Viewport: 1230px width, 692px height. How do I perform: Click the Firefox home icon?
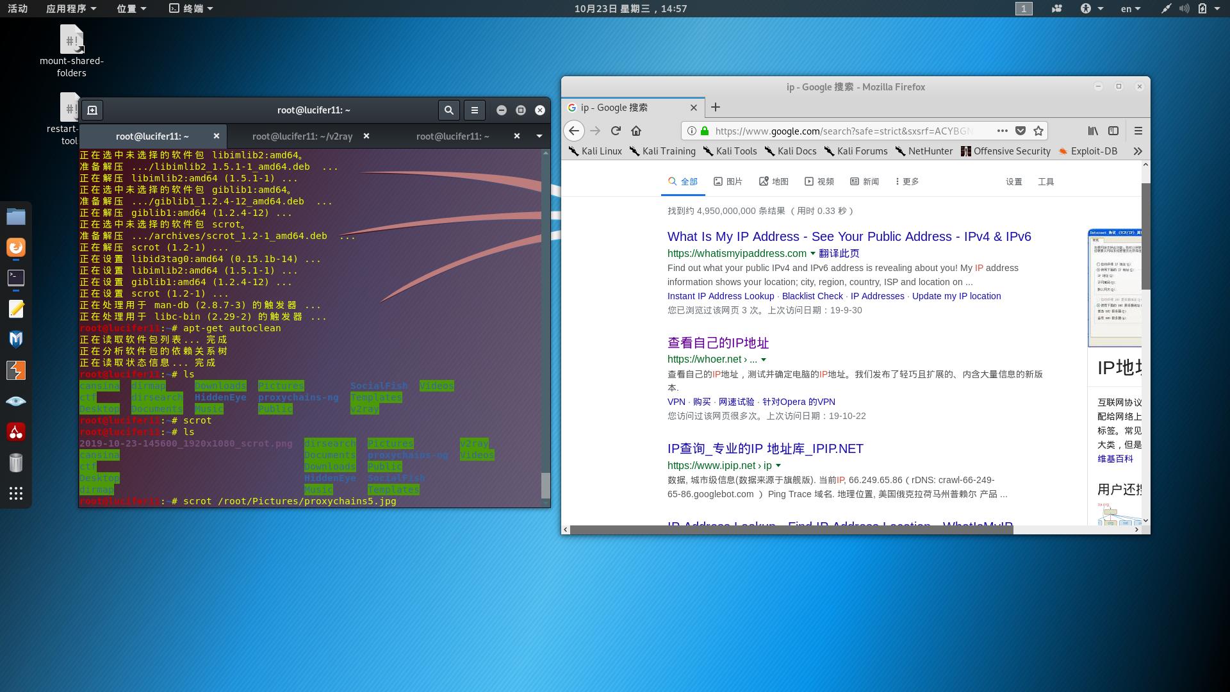point(636,131)
